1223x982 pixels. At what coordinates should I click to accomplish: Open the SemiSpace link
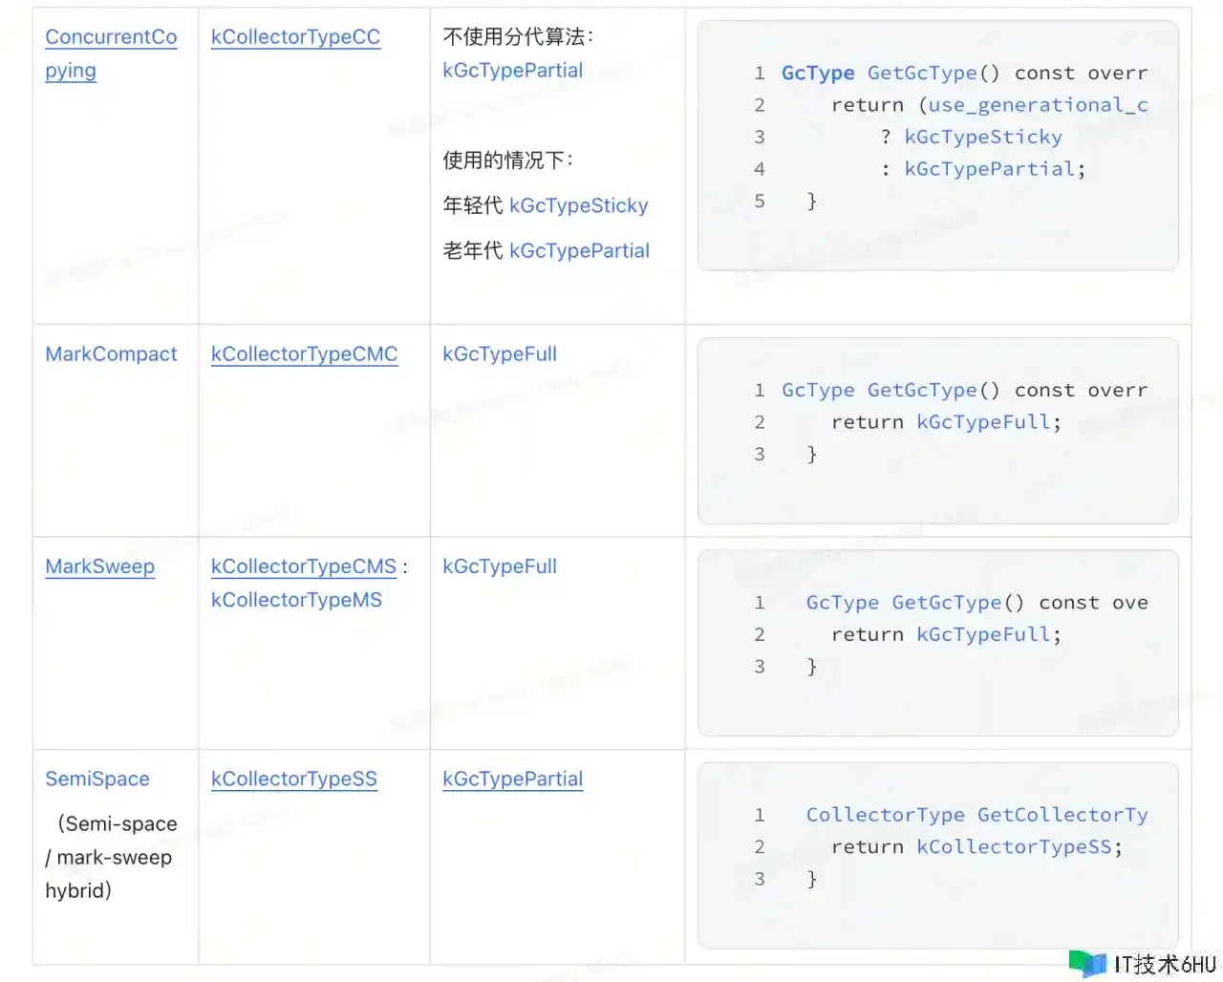97,779
